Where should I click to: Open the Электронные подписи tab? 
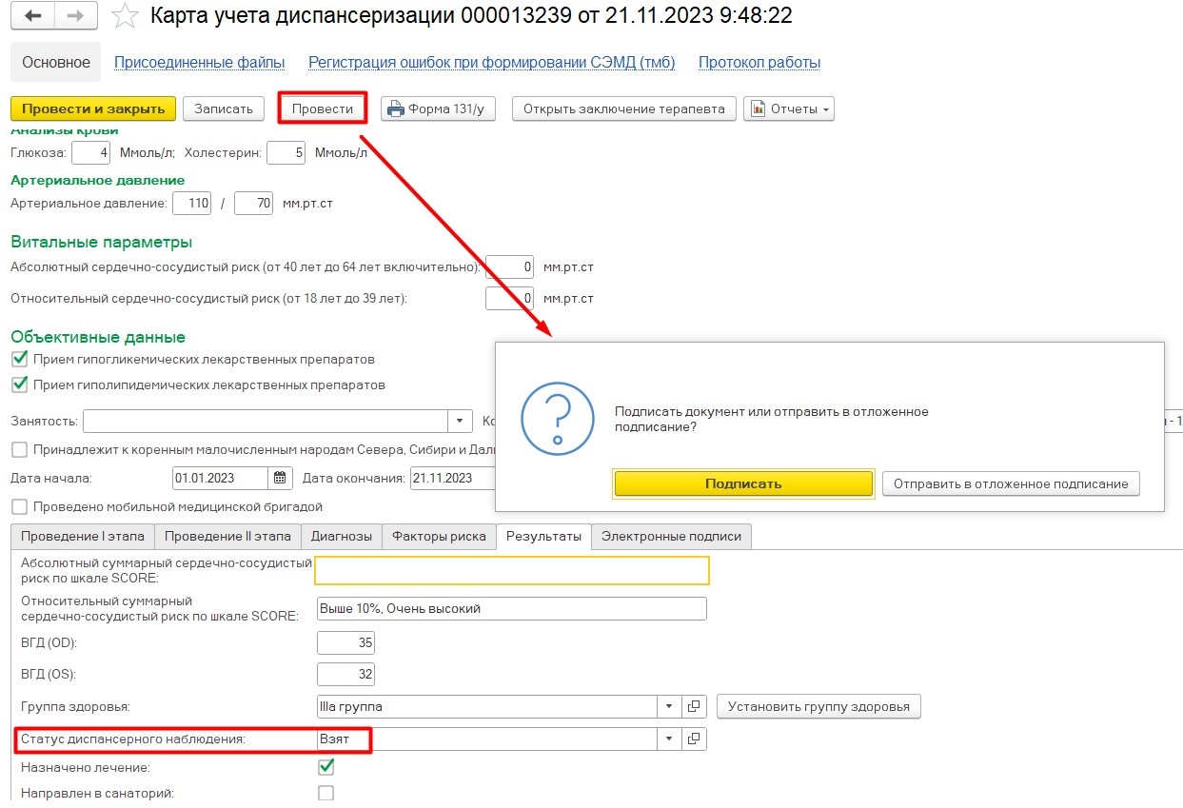671,536
